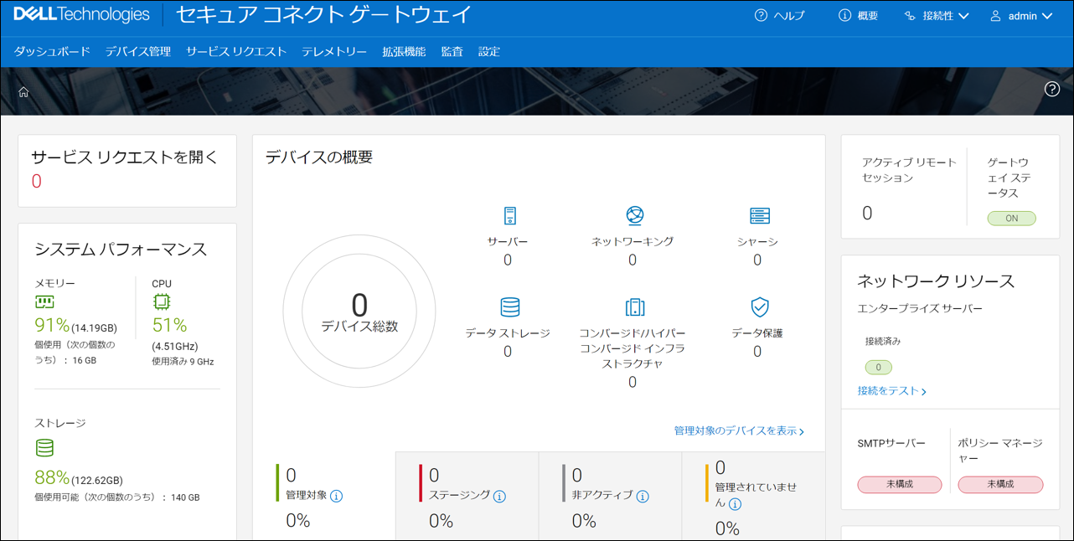The width and height of the screenshot is (1074, 541).
Task: Click the 接続をテスト link
Action: (892, 391)
